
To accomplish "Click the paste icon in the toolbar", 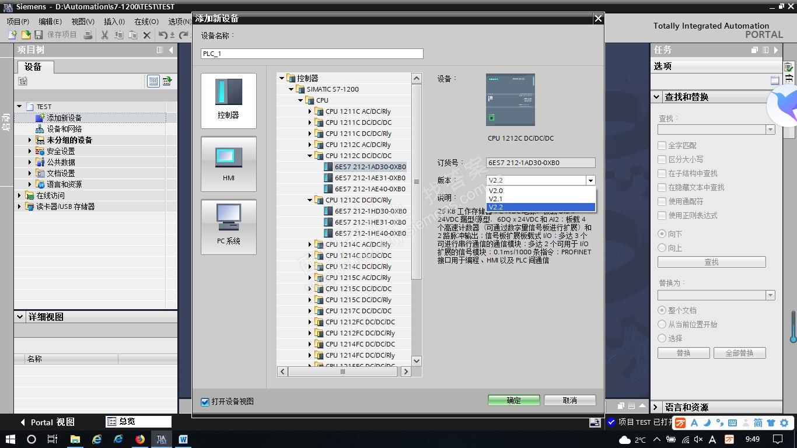I will pos(132,35).
